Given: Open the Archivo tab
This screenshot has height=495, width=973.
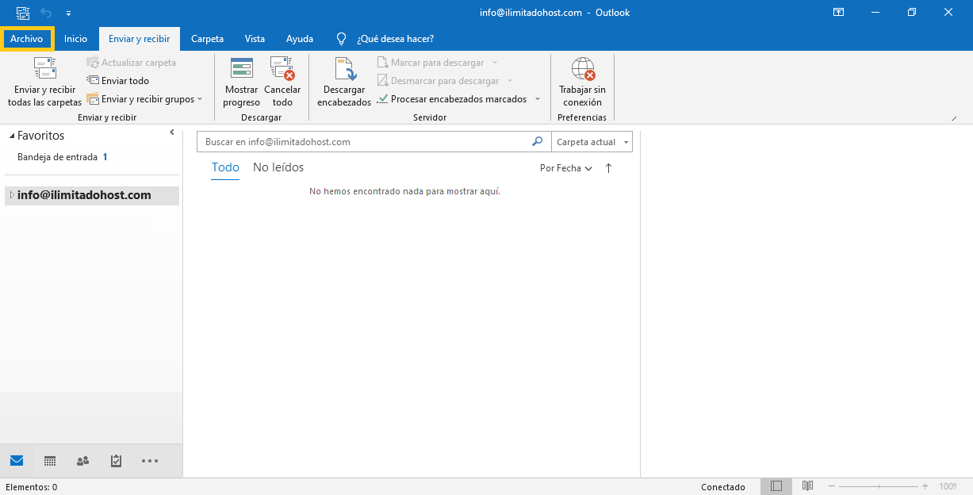Looking at the screenshot, I should pos(27,39).
